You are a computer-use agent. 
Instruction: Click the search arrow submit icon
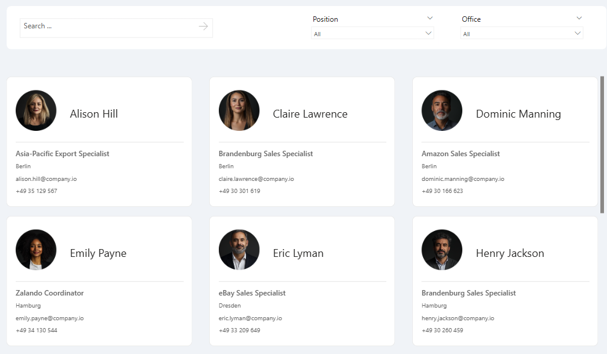[x=203, y=27]
